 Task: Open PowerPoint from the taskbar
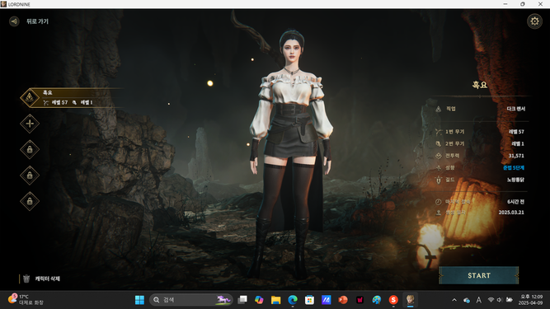343,300
